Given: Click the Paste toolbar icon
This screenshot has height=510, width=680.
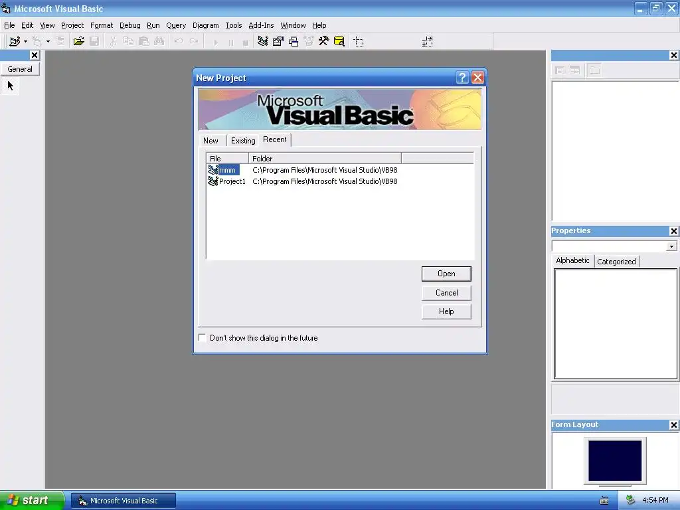Looking at the screenshot, I should coord(143,41).
